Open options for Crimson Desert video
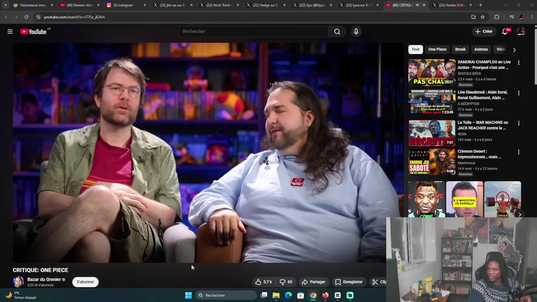 [x=519, y=152]
